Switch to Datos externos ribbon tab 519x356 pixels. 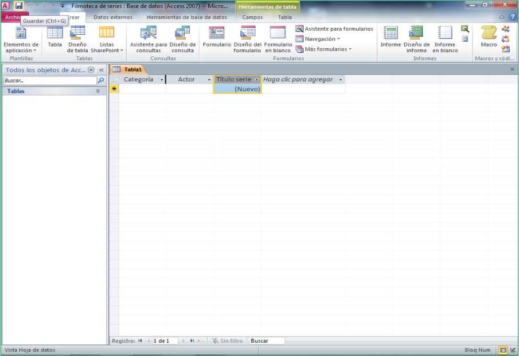tap(113, 17)
